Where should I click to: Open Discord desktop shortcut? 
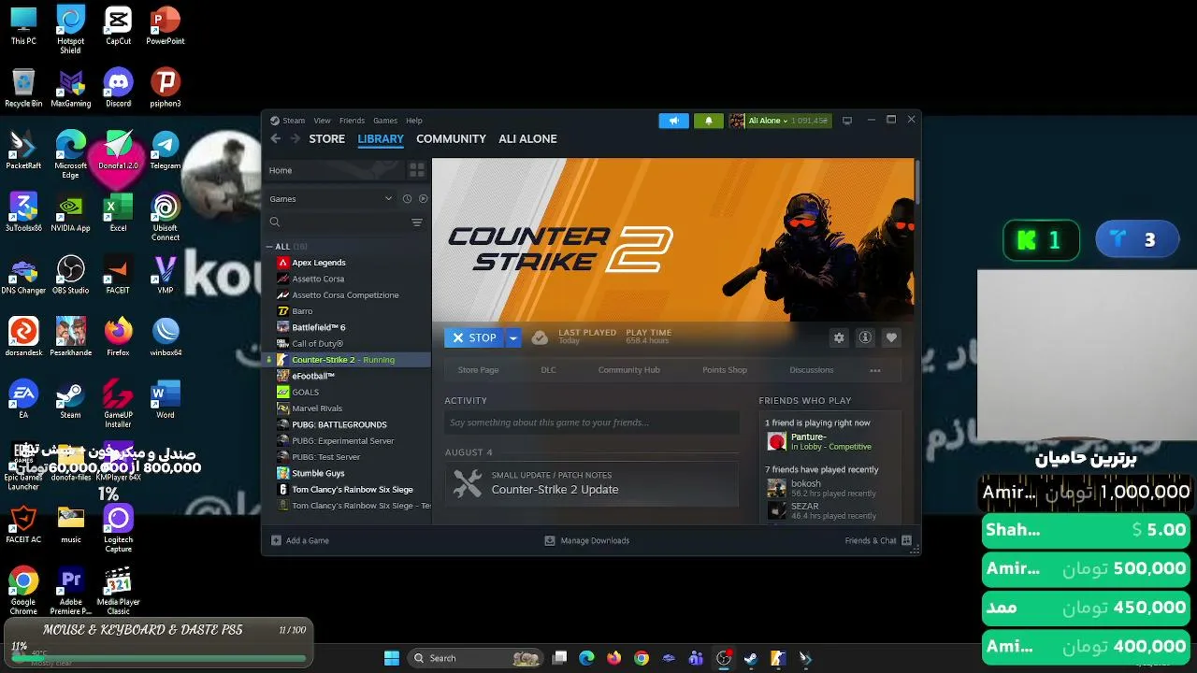118,87
